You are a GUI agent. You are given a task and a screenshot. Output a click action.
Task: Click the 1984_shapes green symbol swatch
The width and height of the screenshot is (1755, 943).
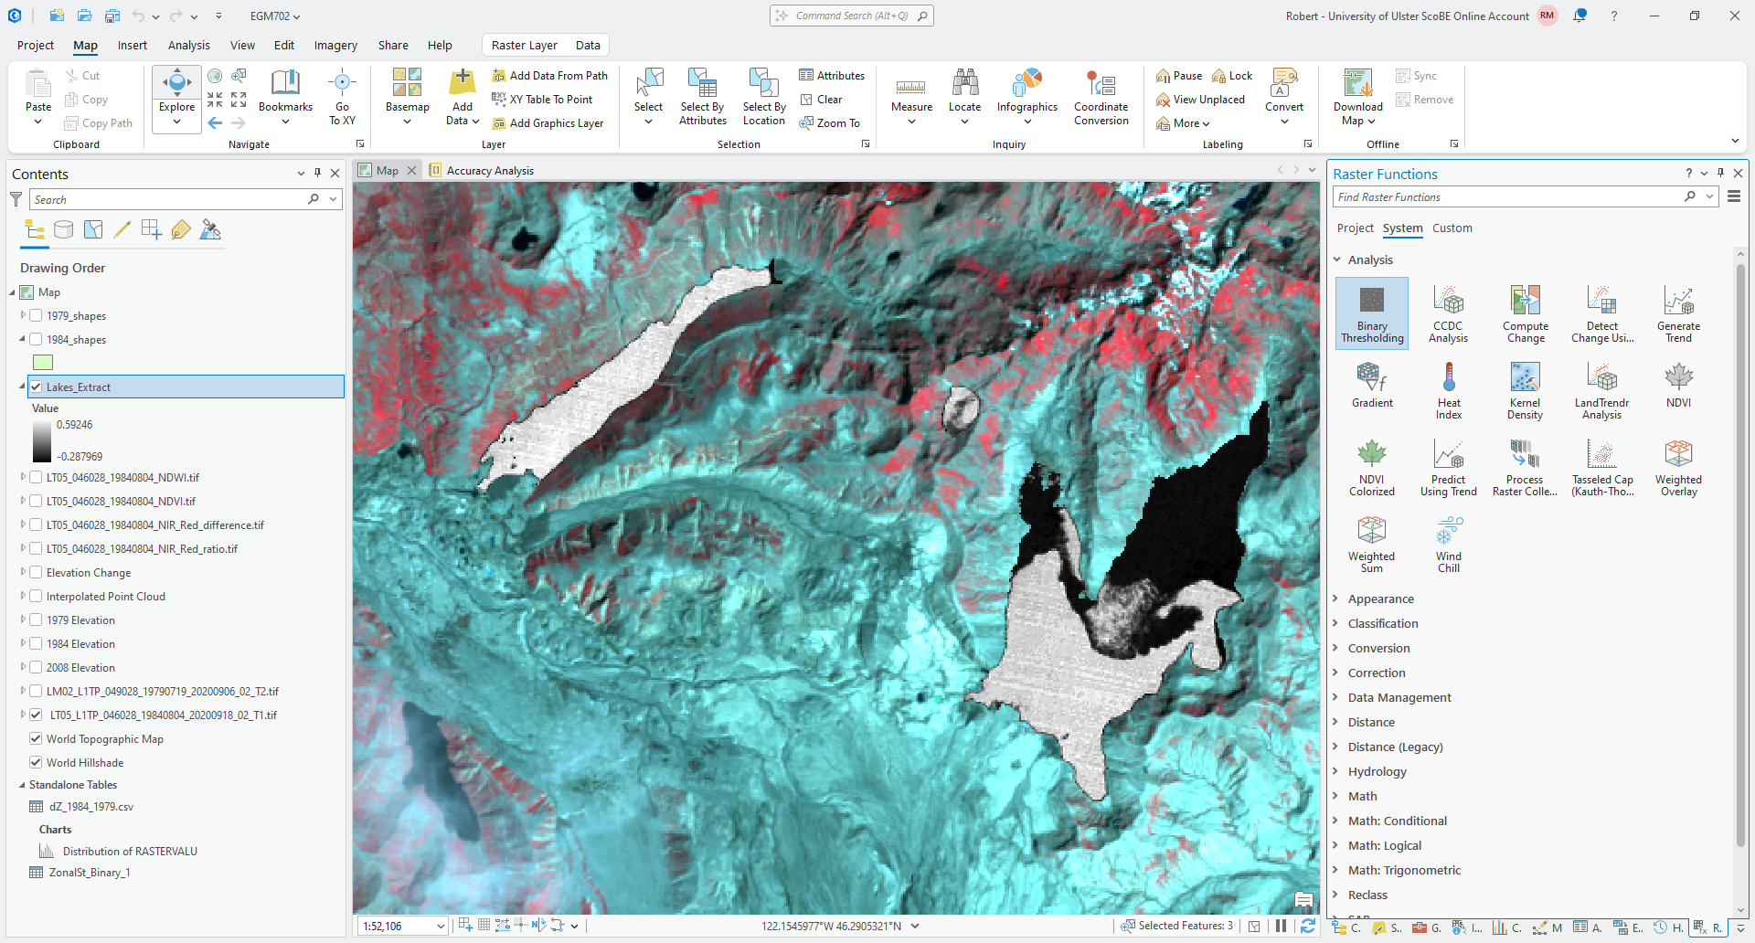43,363
